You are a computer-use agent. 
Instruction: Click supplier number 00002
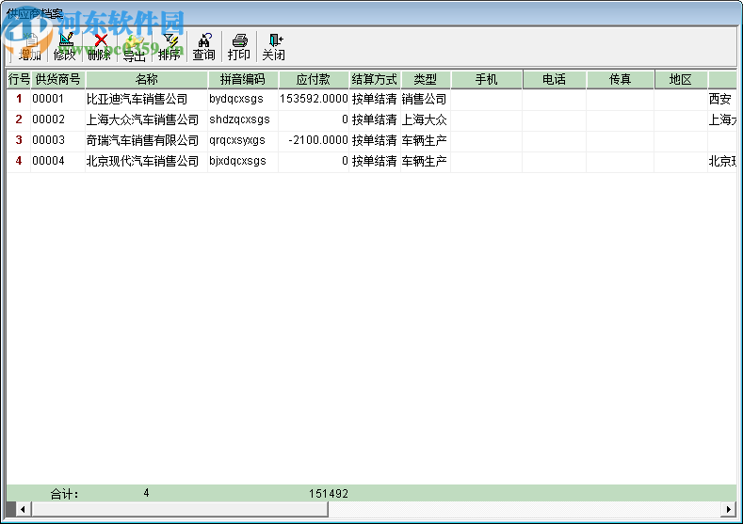[x=48, y=119]
